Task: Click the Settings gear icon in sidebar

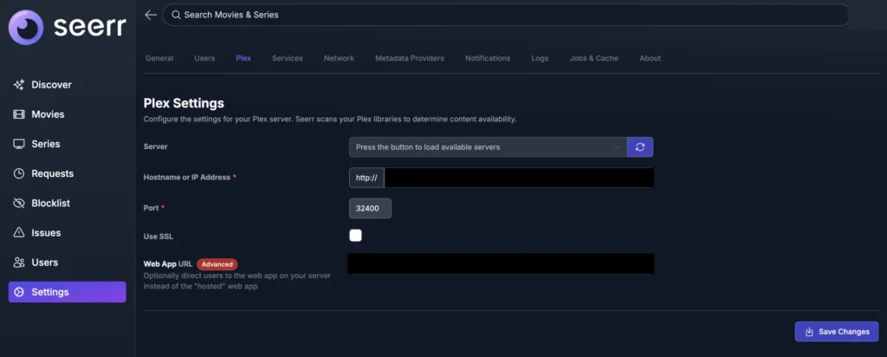Action: [19, 292]
